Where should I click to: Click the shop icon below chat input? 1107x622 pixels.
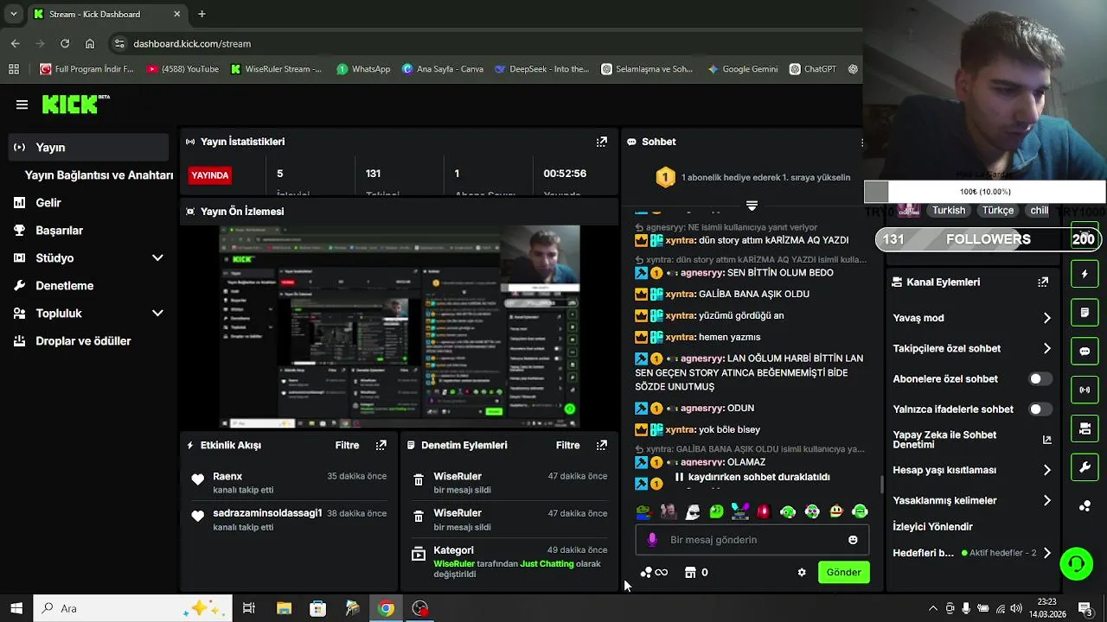[x=690, y=572]
